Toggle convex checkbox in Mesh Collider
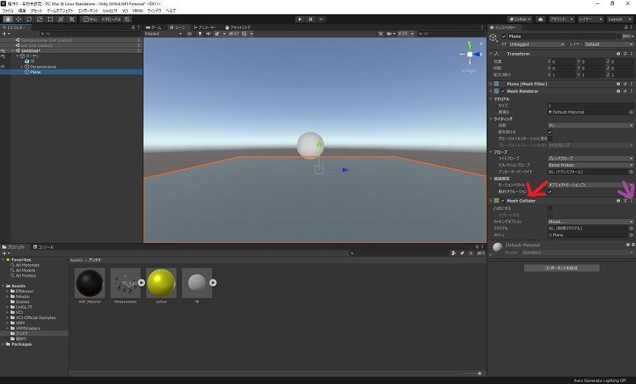636x384 pixels. point(550,209)
